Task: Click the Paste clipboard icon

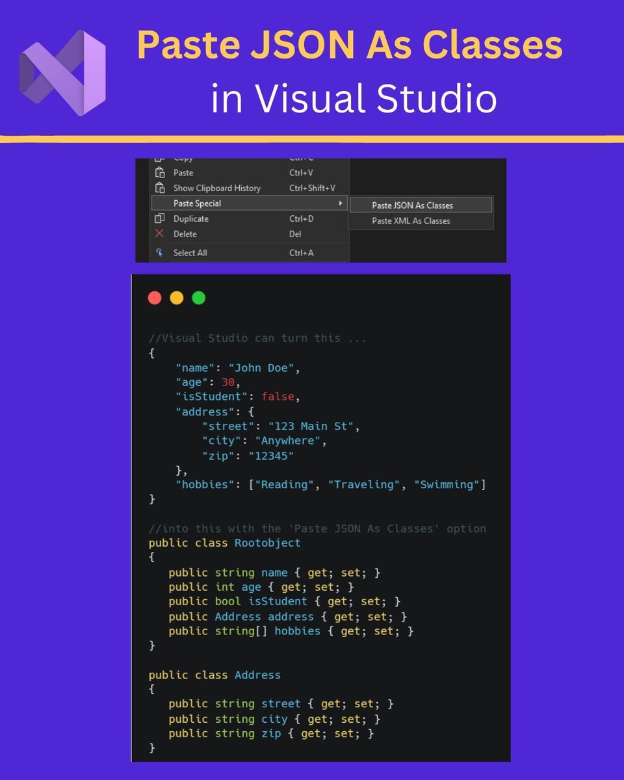Action: tap(160, 173)
